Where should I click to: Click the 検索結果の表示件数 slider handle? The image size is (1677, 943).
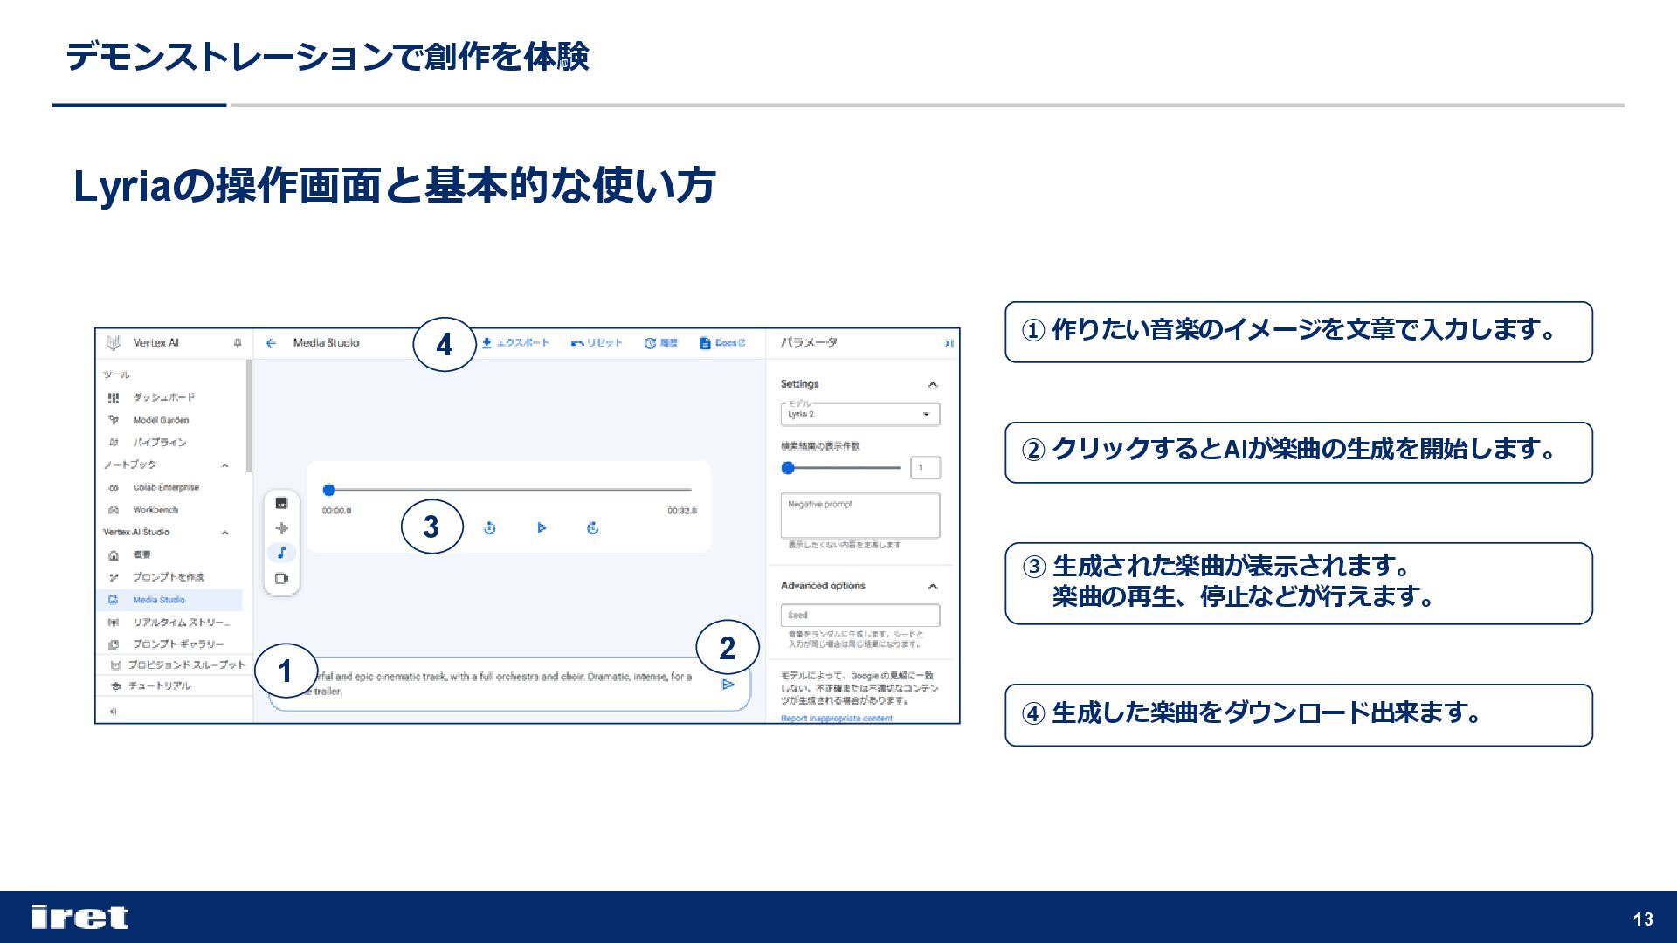[x=788, y=468]
